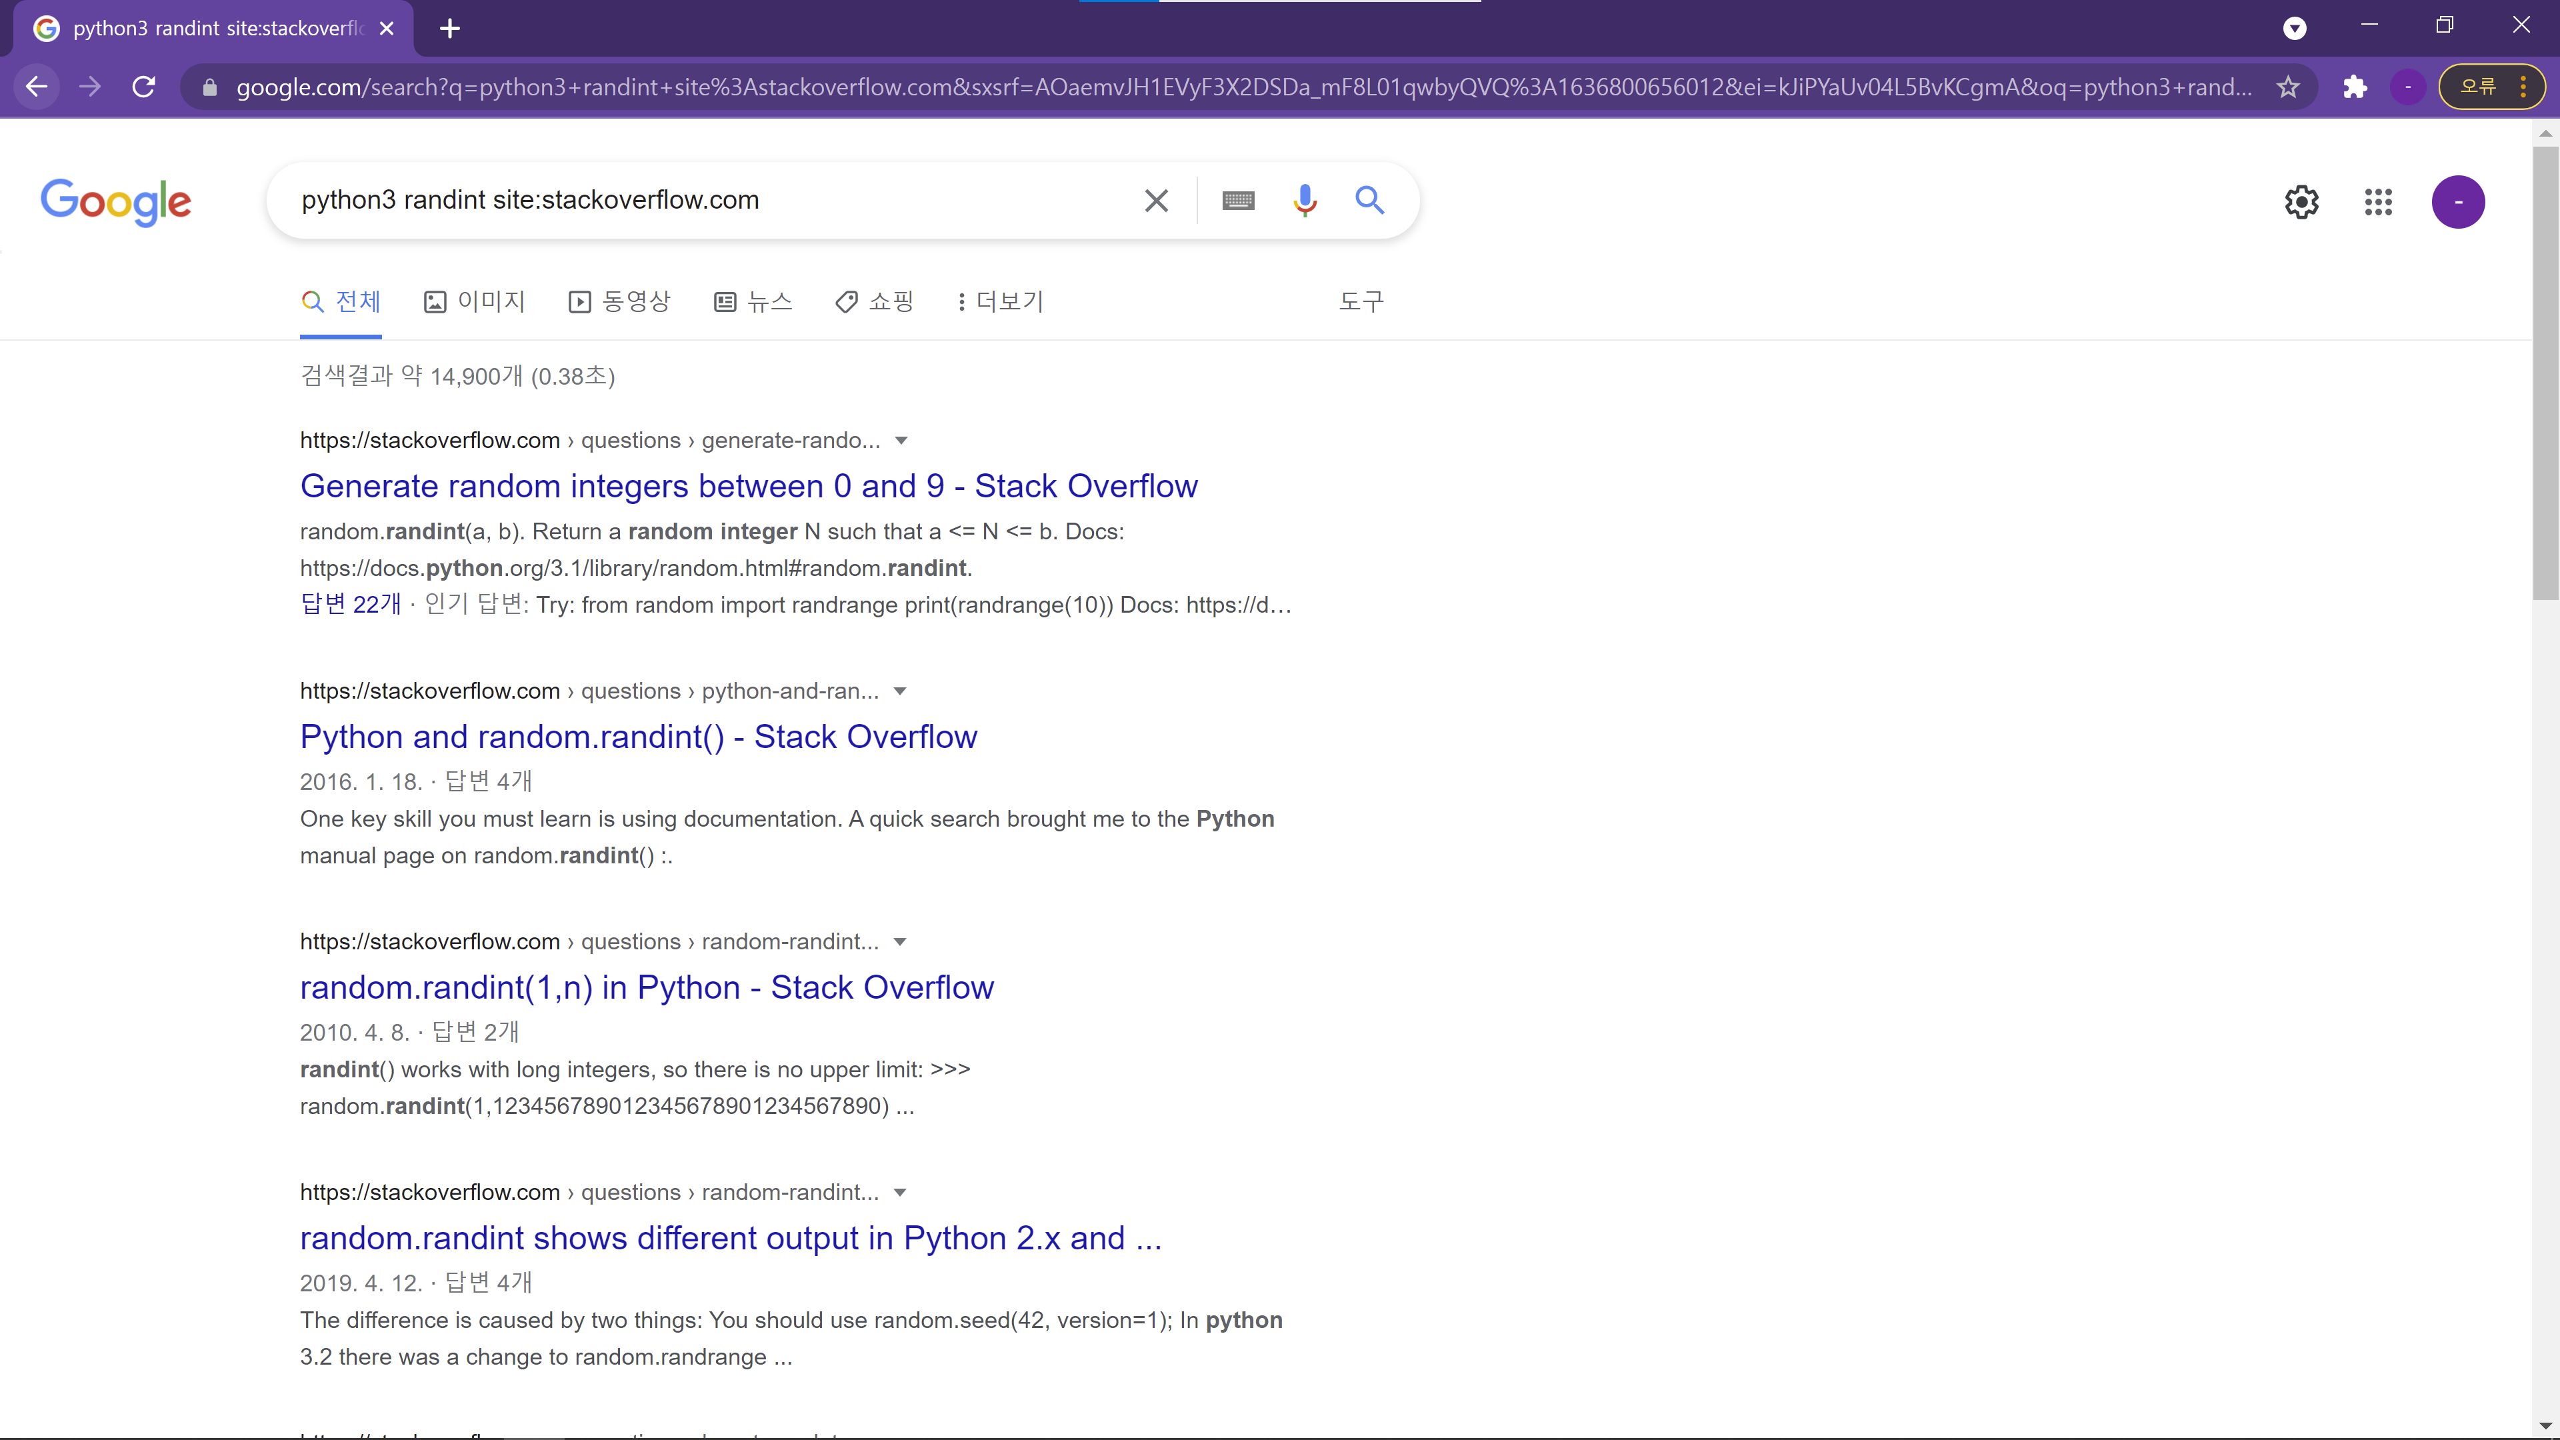
Task: Restore down the Chrome window
Action: [2445, 25]
